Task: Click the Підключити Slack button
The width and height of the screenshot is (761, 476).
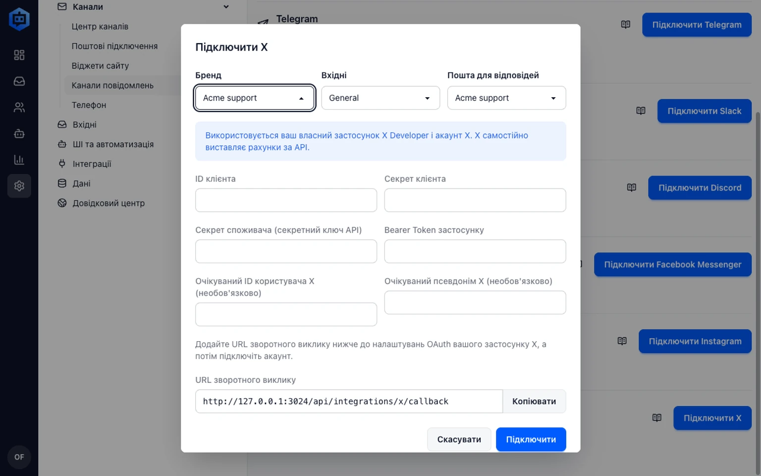Action: [704, 111]
